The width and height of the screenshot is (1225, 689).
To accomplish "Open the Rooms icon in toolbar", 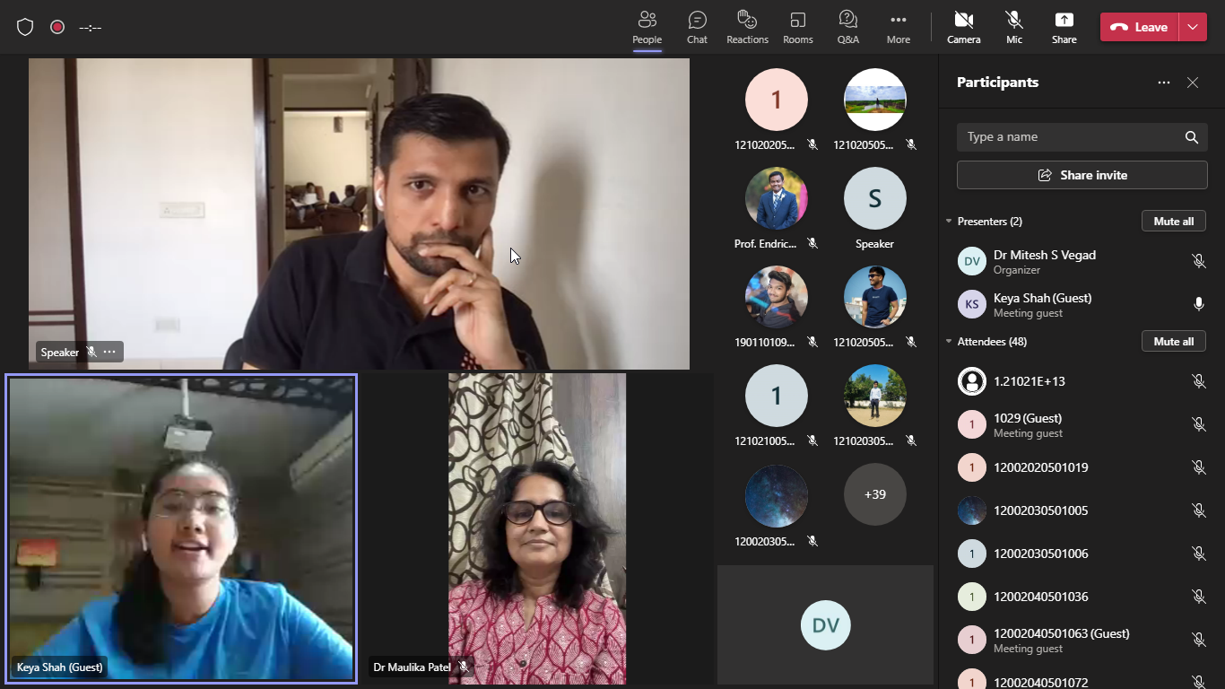I will click(797, 27).
